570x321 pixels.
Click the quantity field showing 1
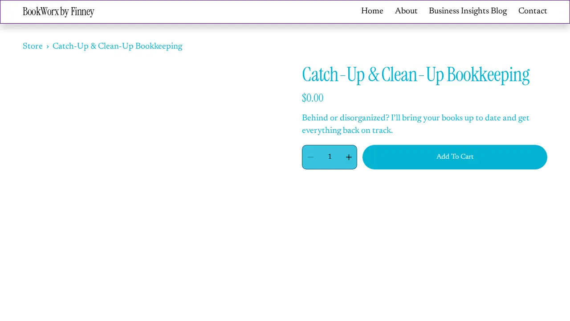click(330, 157)
